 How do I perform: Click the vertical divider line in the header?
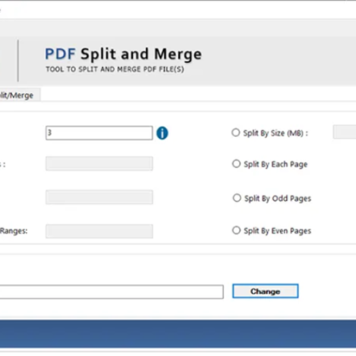pos(18,61)
